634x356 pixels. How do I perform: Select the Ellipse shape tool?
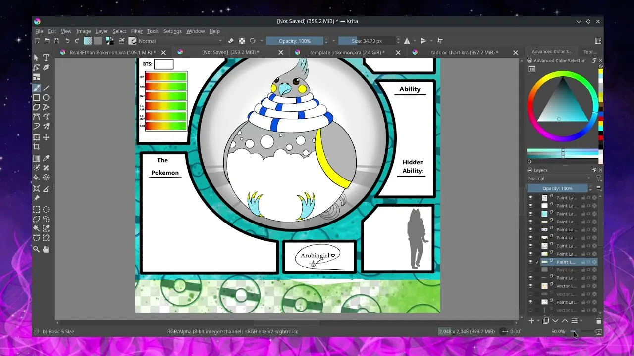tap(46, 98)
